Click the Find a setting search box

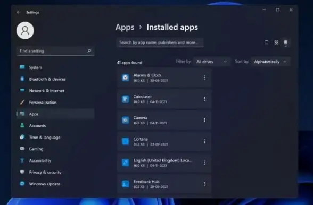point(55,51)
